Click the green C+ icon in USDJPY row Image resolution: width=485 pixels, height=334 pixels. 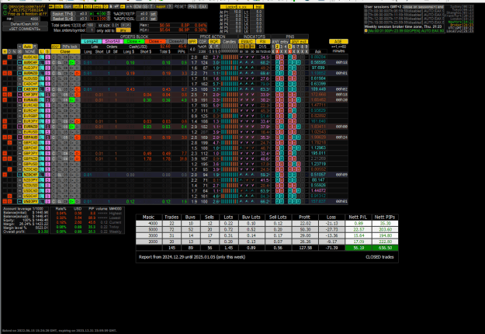coord(71,201)
